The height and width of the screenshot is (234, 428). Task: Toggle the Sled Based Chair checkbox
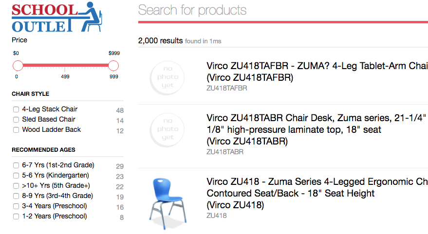pyautogui.click(x=16, y=120)
